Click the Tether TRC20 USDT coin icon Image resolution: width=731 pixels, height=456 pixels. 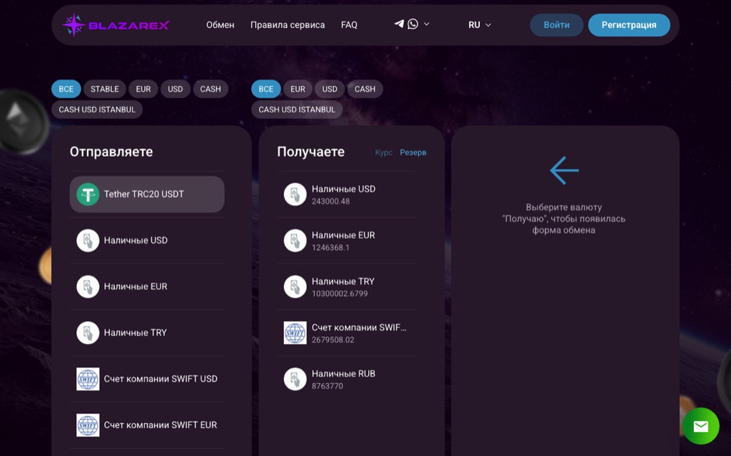pyautogui.click(x=88, y=194)
